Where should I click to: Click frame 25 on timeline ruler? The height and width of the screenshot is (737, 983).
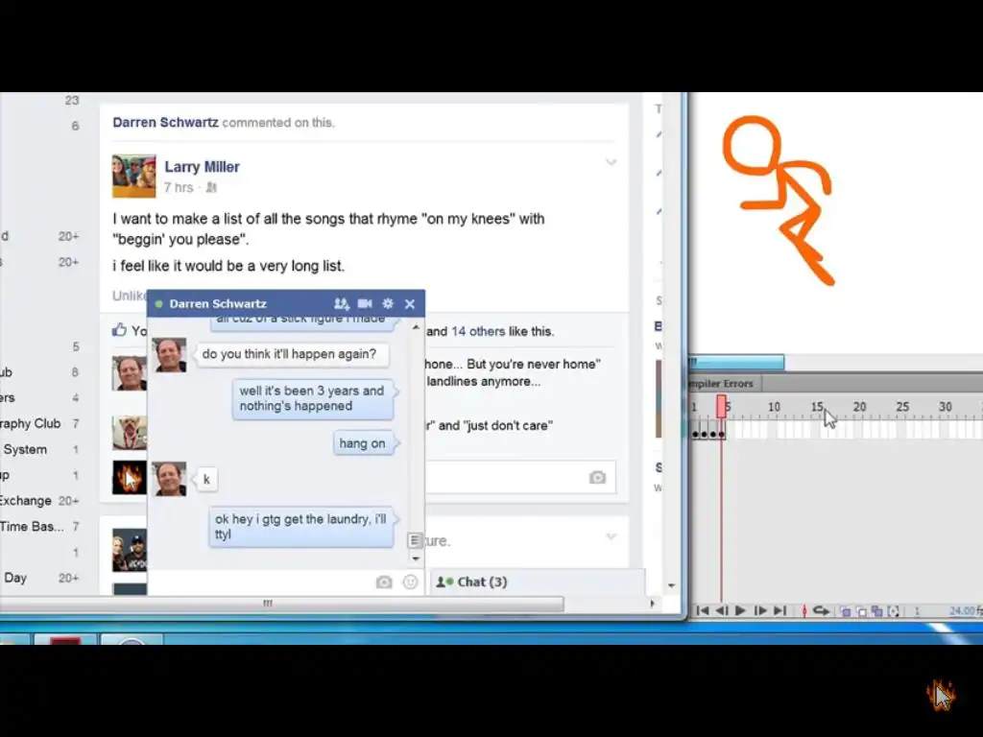[x=902, y=407]
